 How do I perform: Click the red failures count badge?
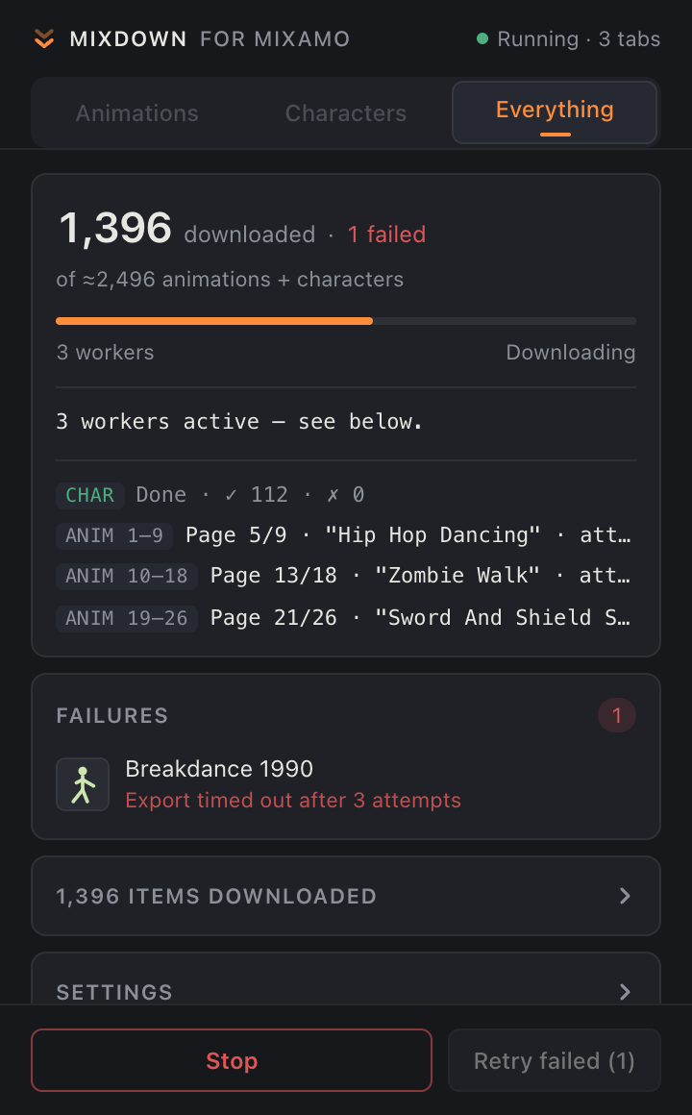tap(617, 715)
